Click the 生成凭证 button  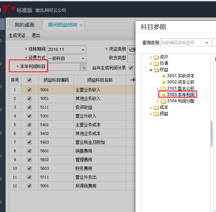click(x=17, y=35)
